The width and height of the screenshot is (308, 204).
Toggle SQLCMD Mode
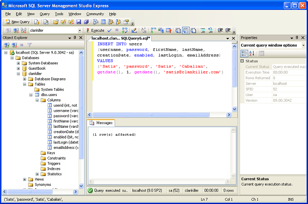coord(168,30)
